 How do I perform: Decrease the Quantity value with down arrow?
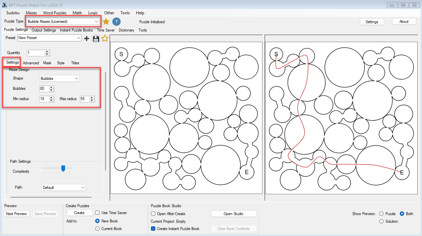click(47, 54)
